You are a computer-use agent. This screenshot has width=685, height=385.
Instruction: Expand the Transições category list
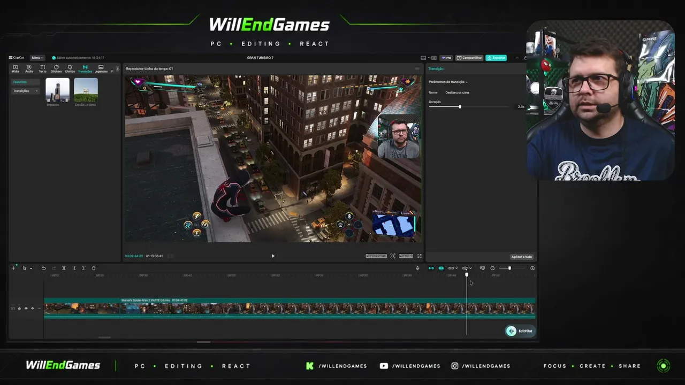[x=26, y=91]
